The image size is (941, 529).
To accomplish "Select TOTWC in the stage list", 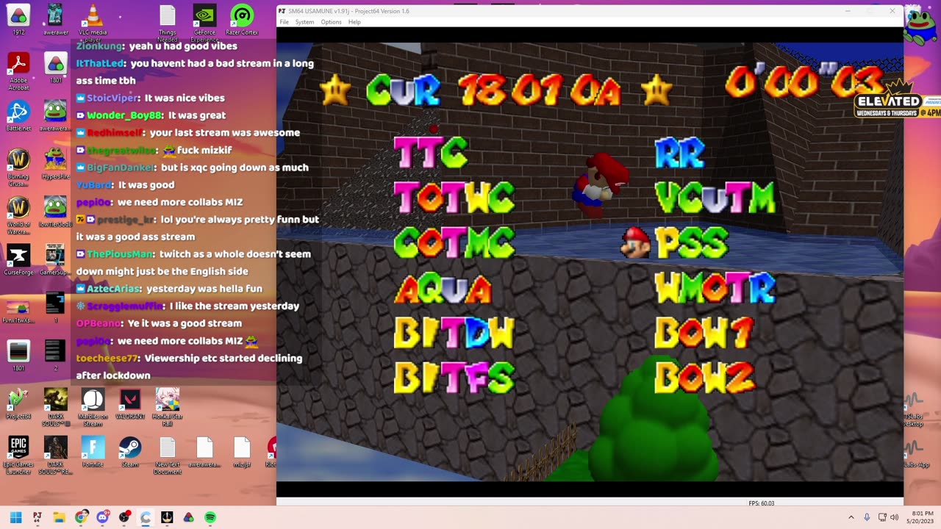I will tap(454, 197).
